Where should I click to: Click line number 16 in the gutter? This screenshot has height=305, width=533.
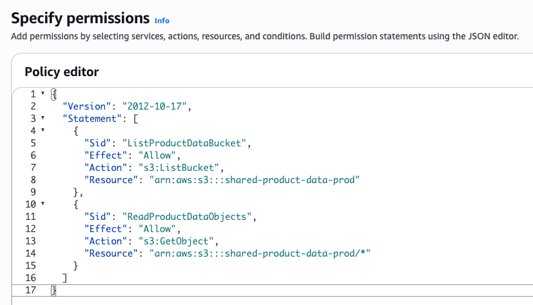pos(30,278)
